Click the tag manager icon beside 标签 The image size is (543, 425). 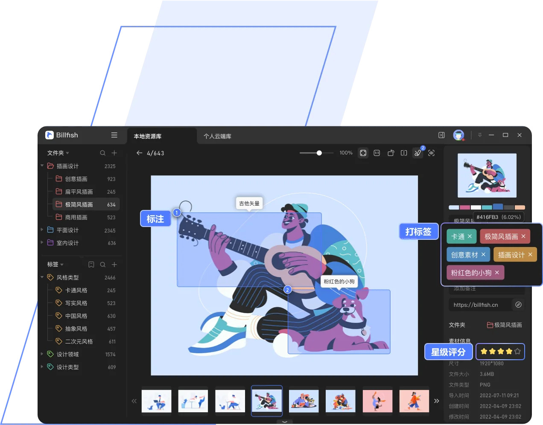[91, 265]
